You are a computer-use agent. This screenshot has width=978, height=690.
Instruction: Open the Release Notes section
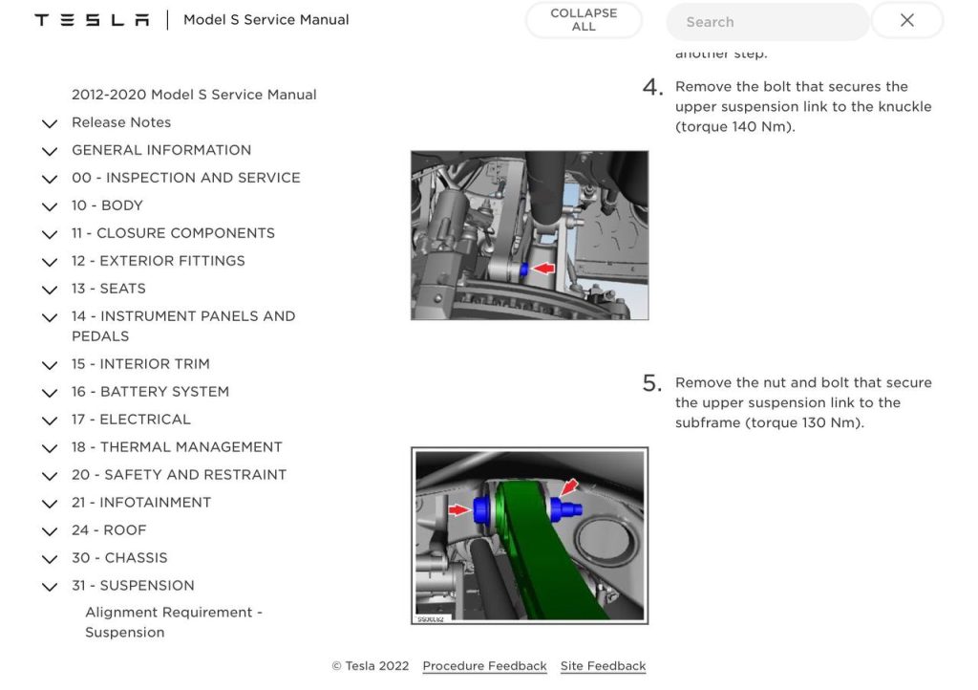coord(121,122)
